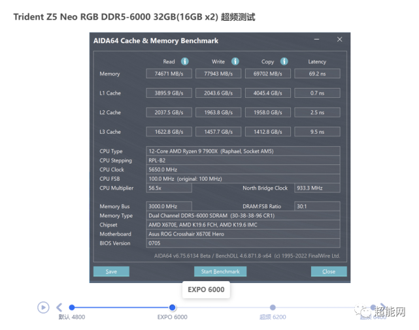Click the Memory Latency value 69.2 ns

click(x=317, y=74)
